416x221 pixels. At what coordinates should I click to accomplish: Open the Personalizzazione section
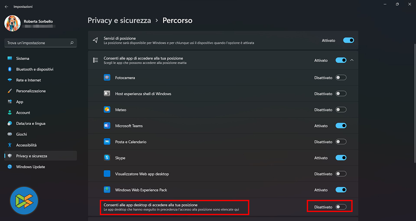(41, 91)
